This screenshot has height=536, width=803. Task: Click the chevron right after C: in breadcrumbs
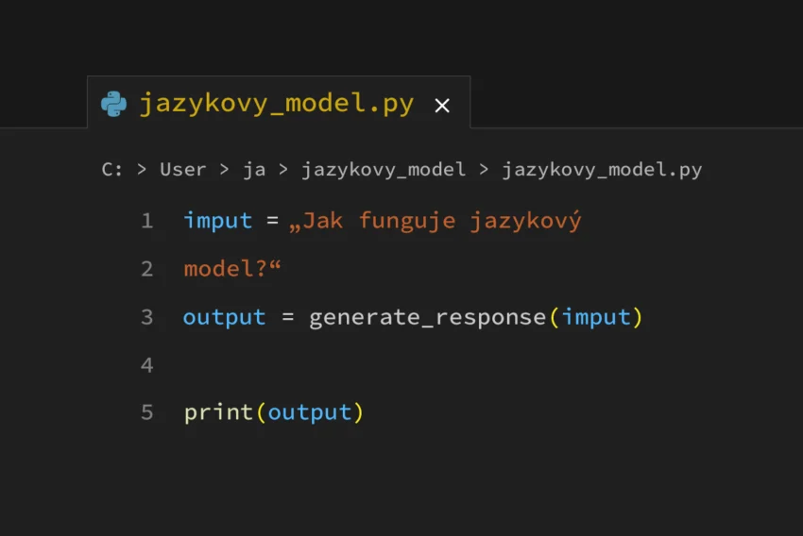(142, 170)
